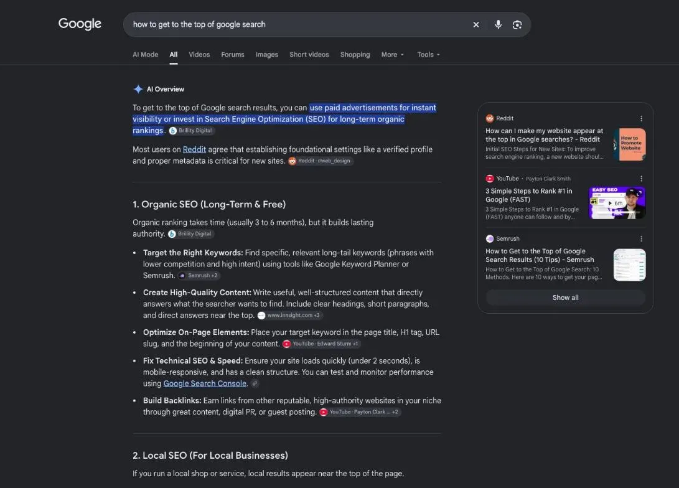Open the Brility Digital citation after 'rankings'
679x488 pixels.
pyautogui.click(x=191, y=130)
